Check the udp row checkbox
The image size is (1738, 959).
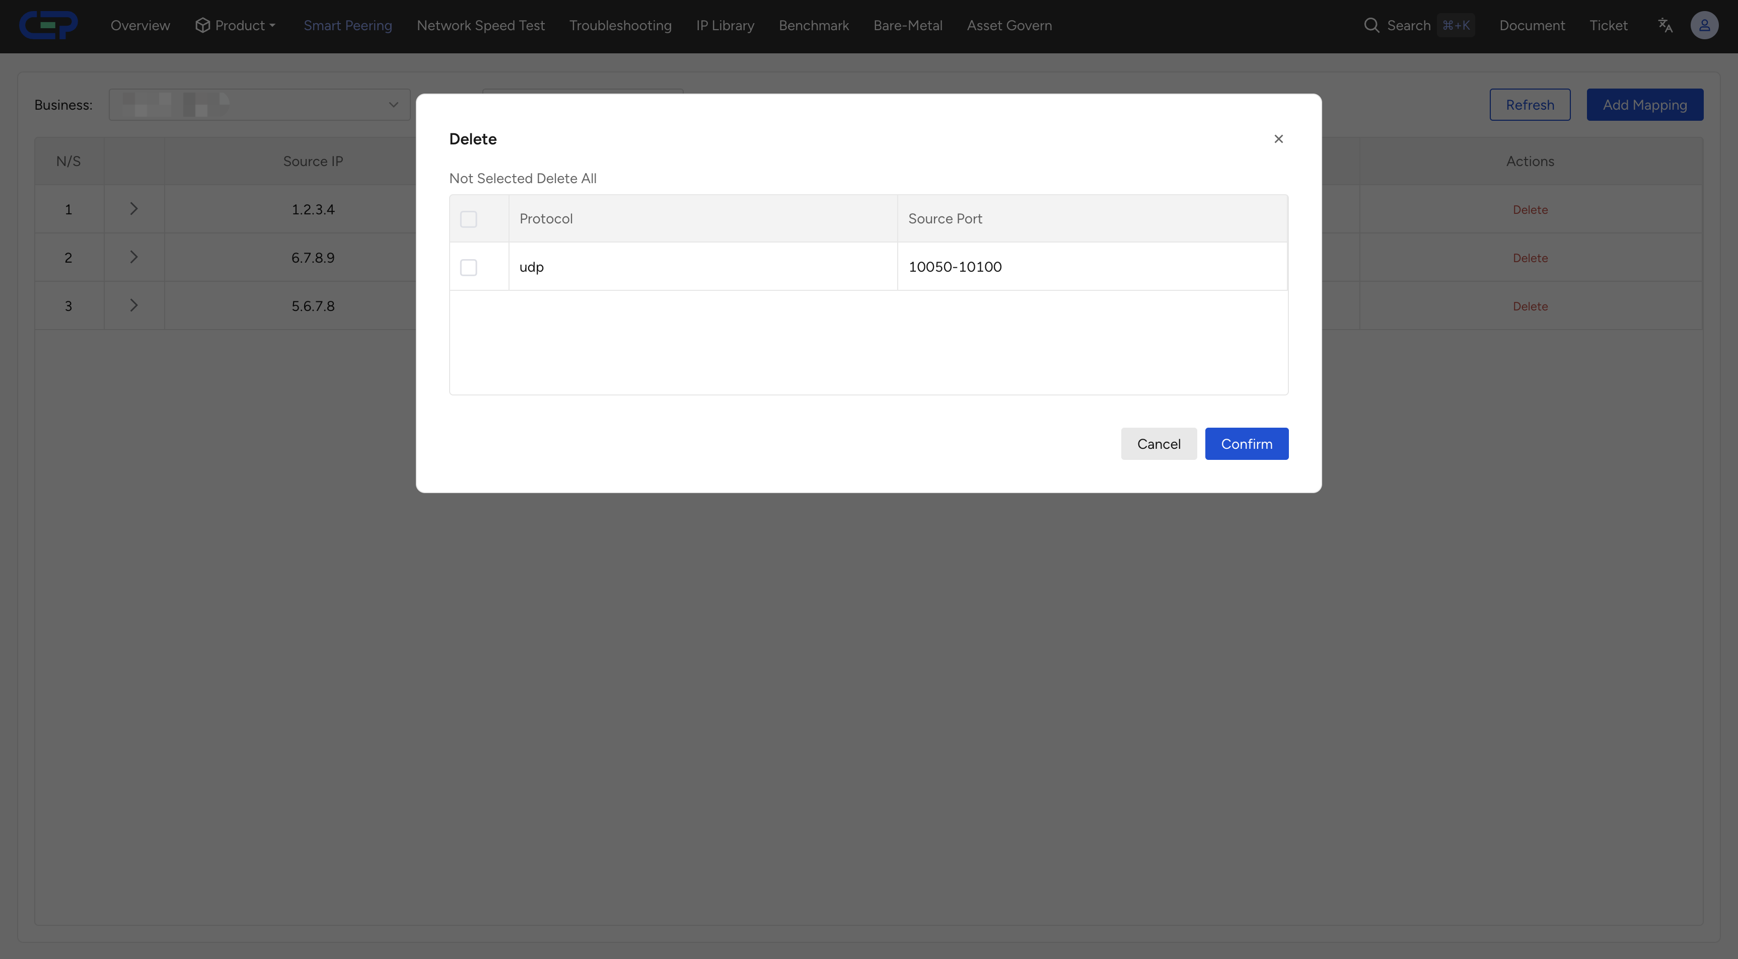(x=468, y=267)
